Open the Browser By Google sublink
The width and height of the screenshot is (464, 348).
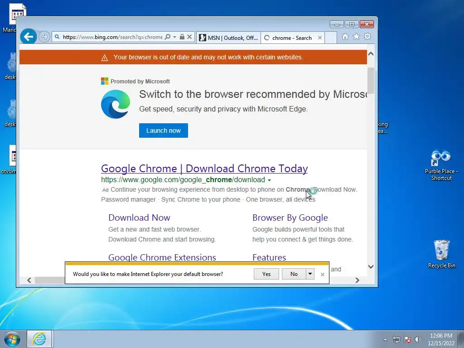pyautogui.click(x=290, y=218)
